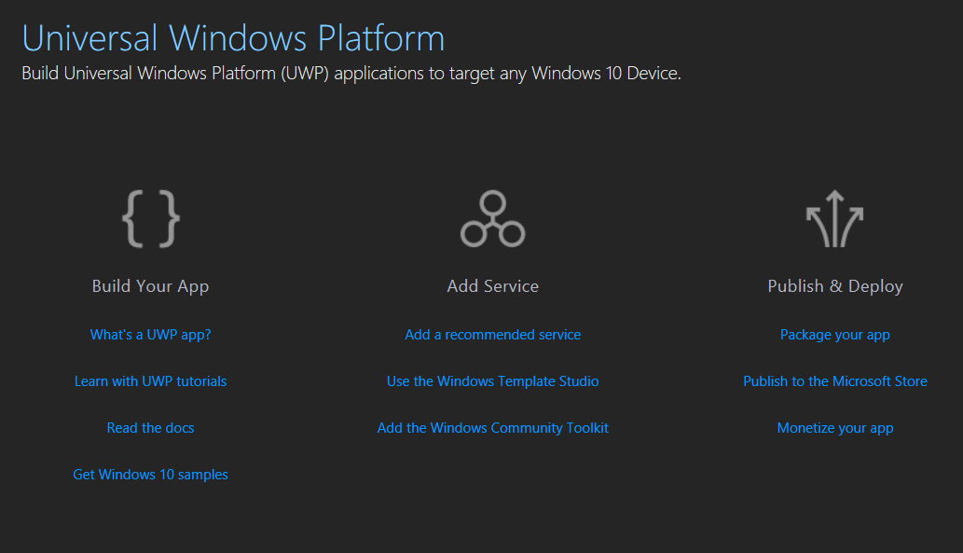Follow Publish to the Microsoft Store link

[x=834, y=381]
